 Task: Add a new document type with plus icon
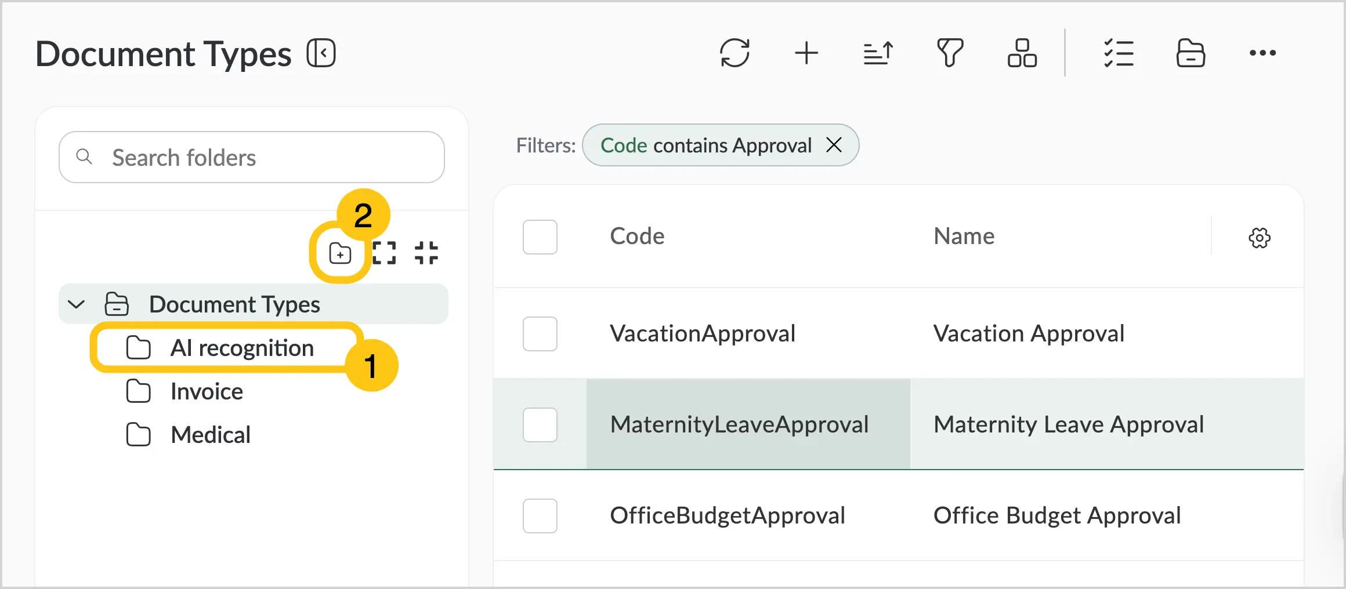point(806,53)
